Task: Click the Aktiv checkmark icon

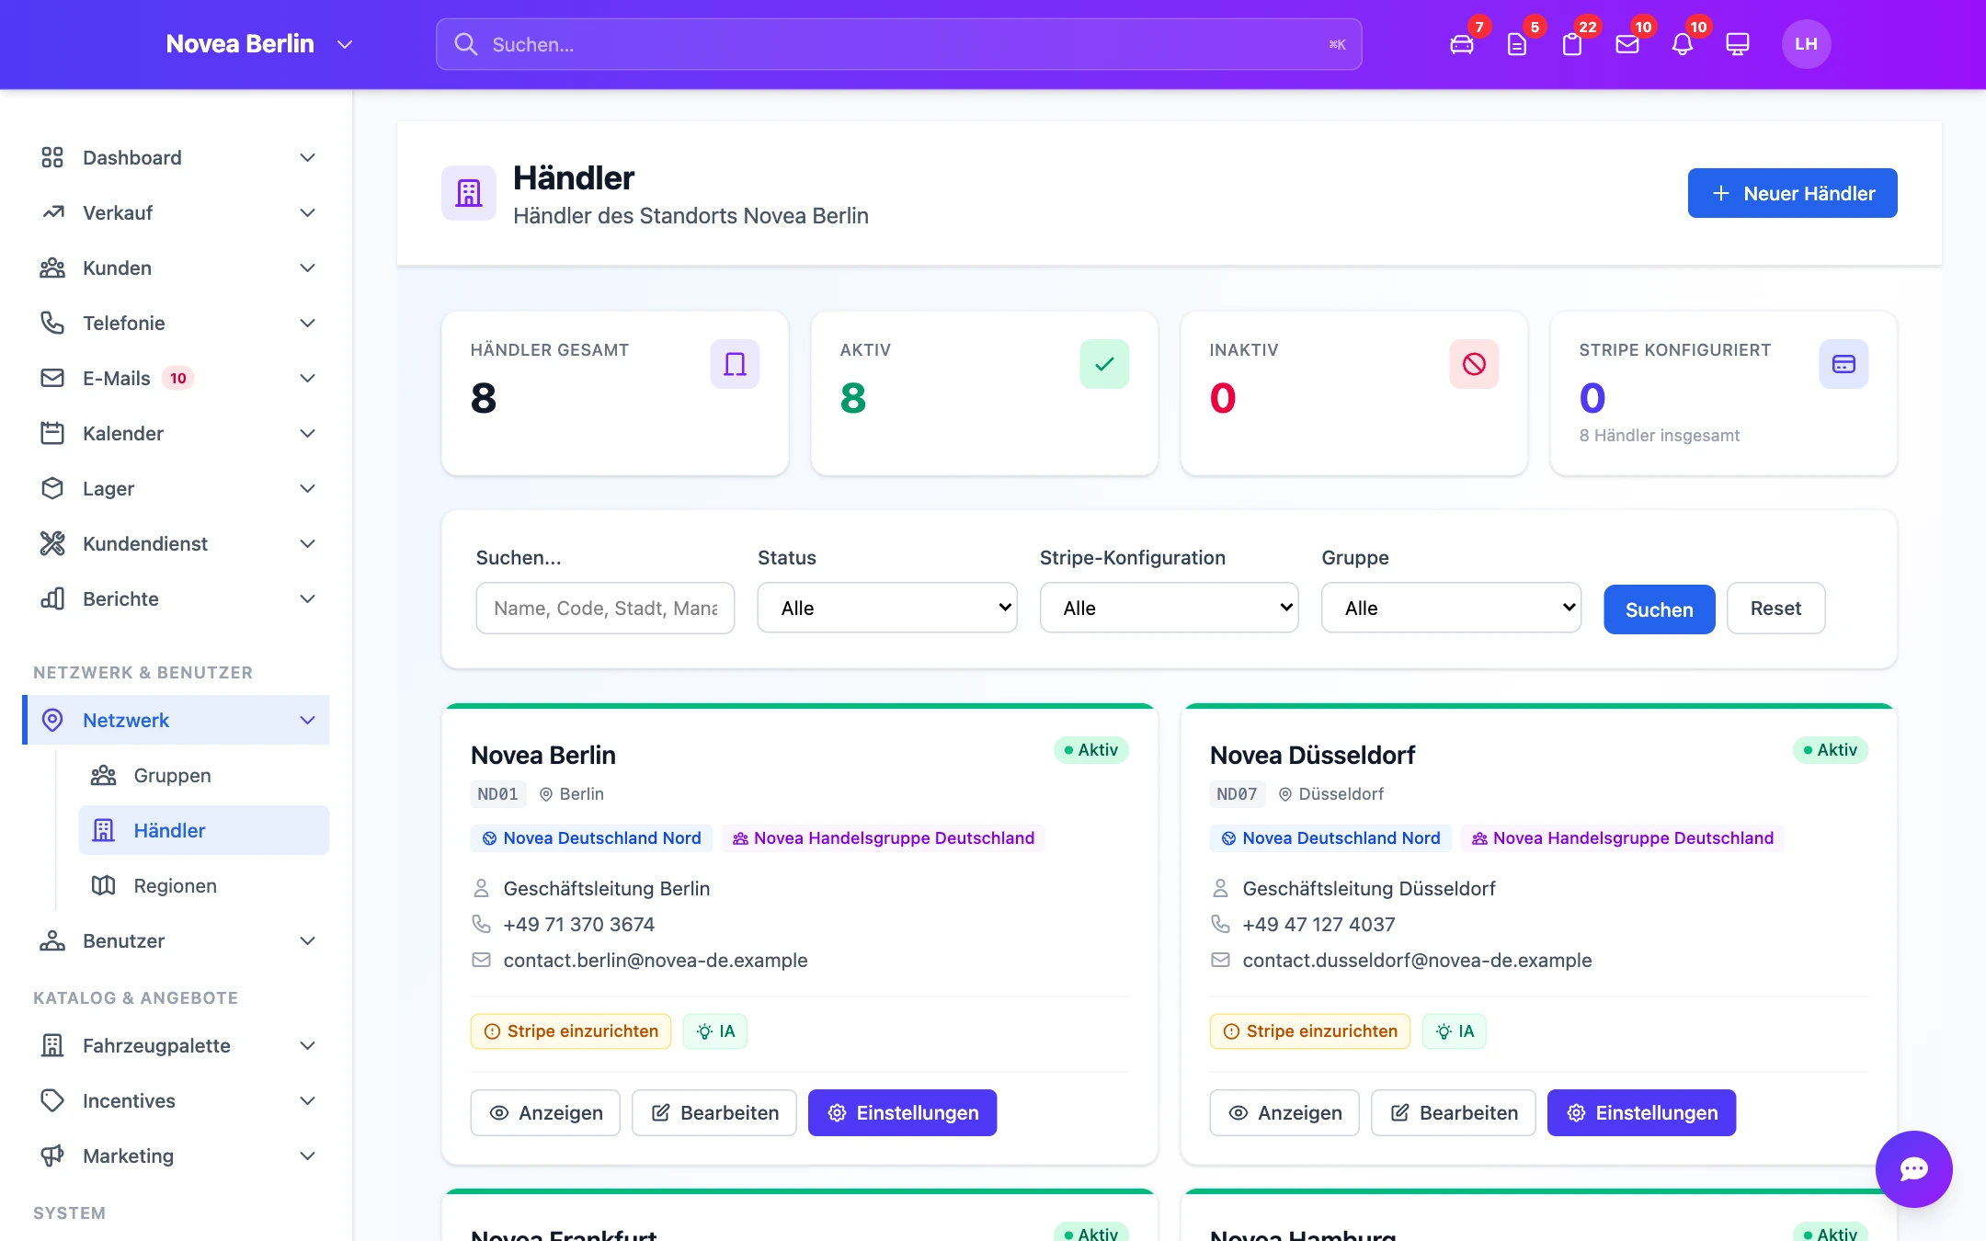Action: pyautogui.click(x=1104, y=364)
